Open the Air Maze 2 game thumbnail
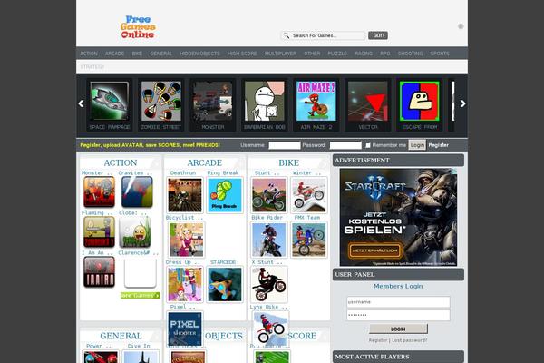Viewport: 544px width, 363px height. point(316,101)
